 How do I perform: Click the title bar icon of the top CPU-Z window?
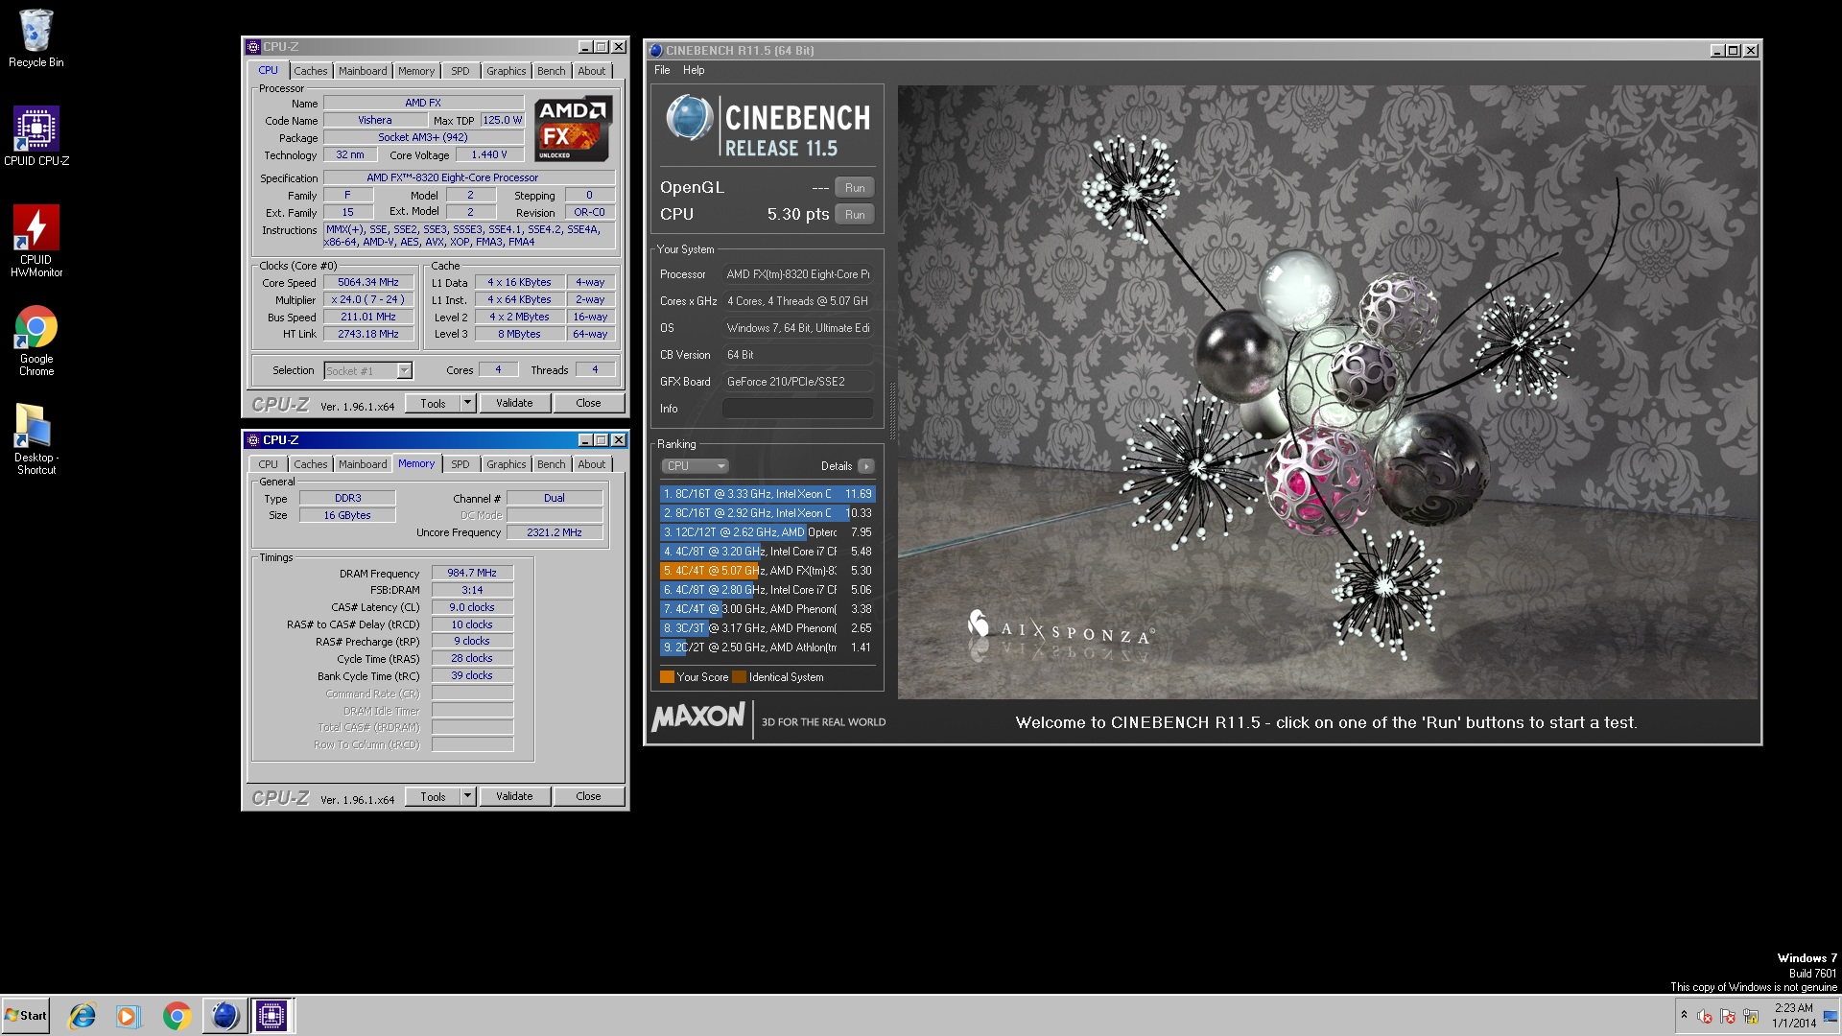click(x=253, y=47)
